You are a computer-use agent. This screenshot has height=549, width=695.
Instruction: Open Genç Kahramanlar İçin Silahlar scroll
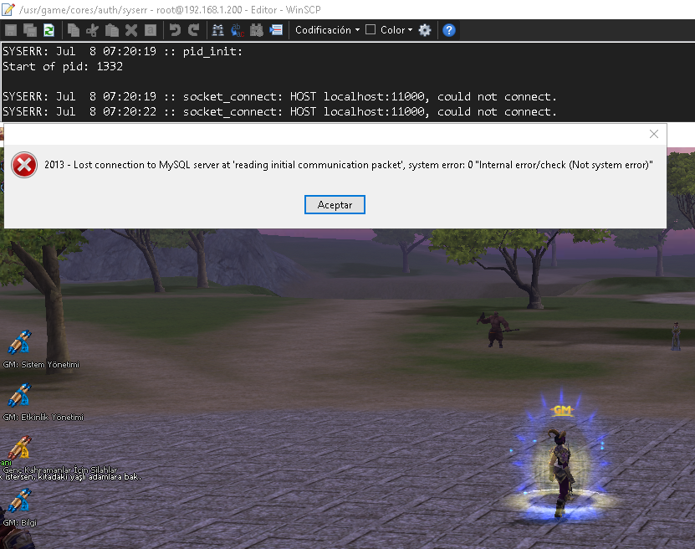tap(19, 447)
